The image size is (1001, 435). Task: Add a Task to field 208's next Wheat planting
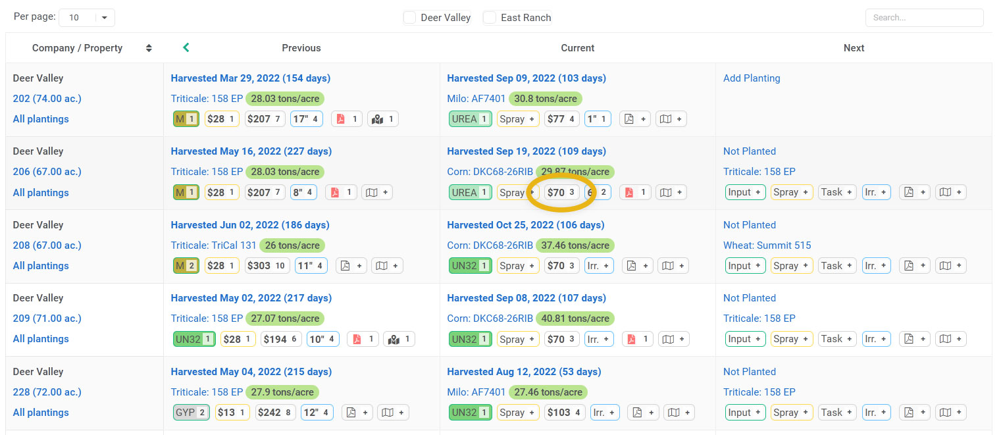[837, 266]
